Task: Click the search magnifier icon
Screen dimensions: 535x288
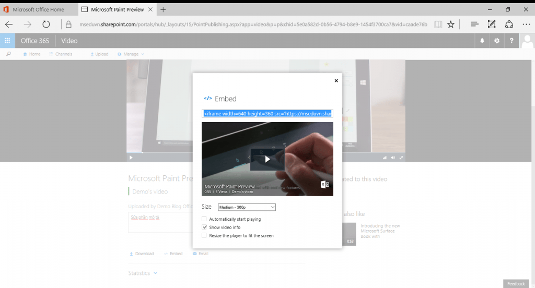Action: (x=8, y=54)
